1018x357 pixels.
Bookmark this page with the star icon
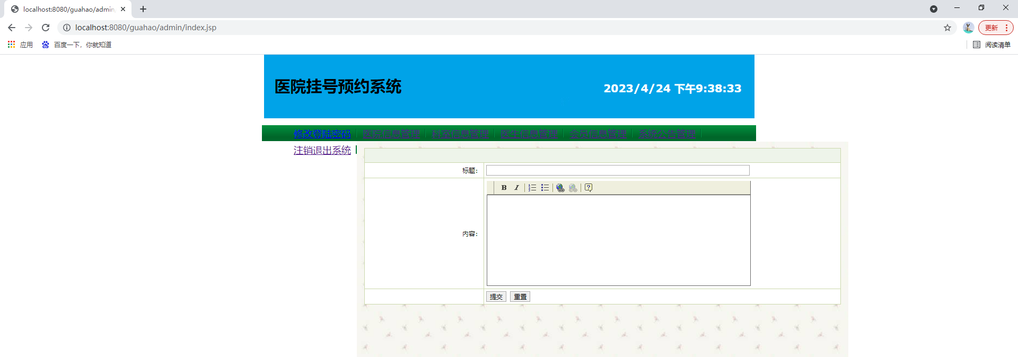coord(947,28)
